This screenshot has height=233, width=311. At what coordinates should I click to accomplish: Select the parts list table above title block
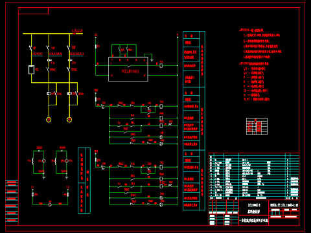254,176
